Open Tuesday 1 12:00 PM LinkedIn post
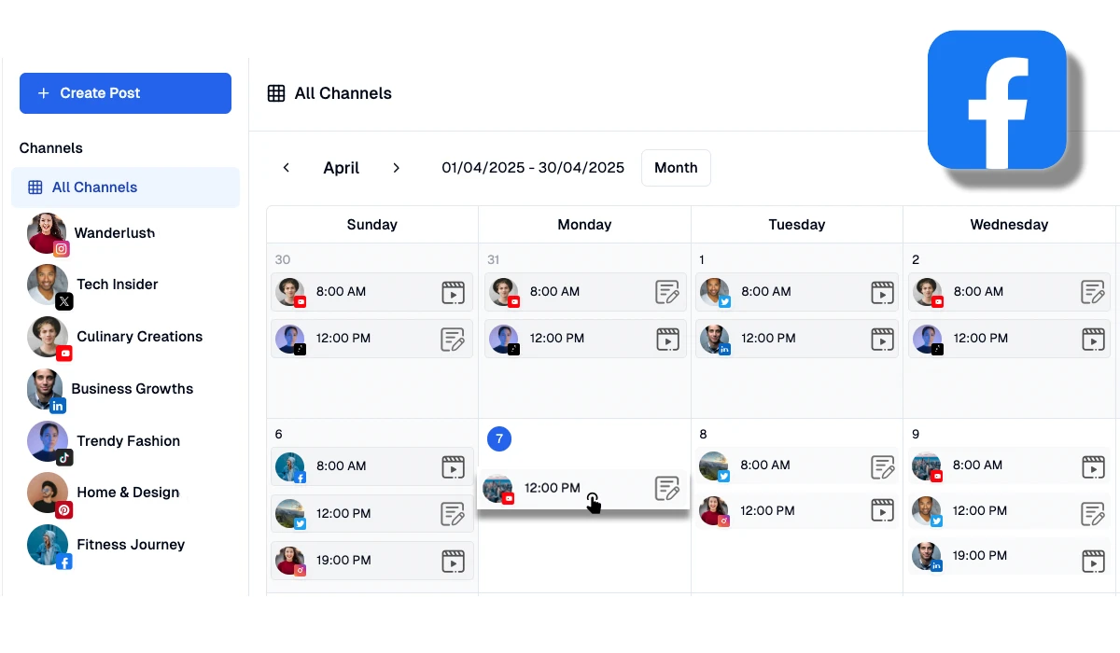1120x653 pixels. point(797,340)
